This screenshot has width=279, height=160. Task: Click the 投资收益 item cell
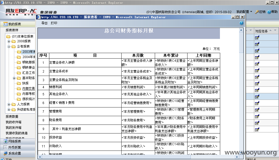85,137
